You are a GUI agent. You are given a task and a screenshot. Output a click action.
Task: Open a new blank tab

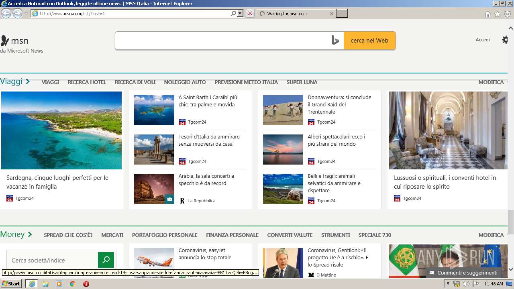(342, 14)
